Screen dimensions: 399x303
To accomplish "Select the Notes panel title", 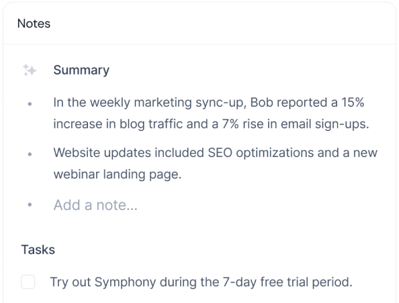I will [x=34, y=24].
